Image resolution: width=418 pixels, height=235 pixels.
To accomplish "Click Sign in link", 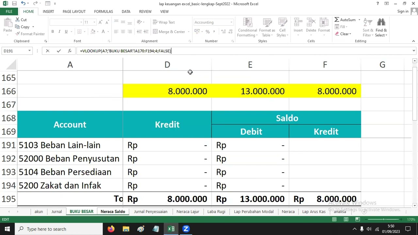I will 403,11.
